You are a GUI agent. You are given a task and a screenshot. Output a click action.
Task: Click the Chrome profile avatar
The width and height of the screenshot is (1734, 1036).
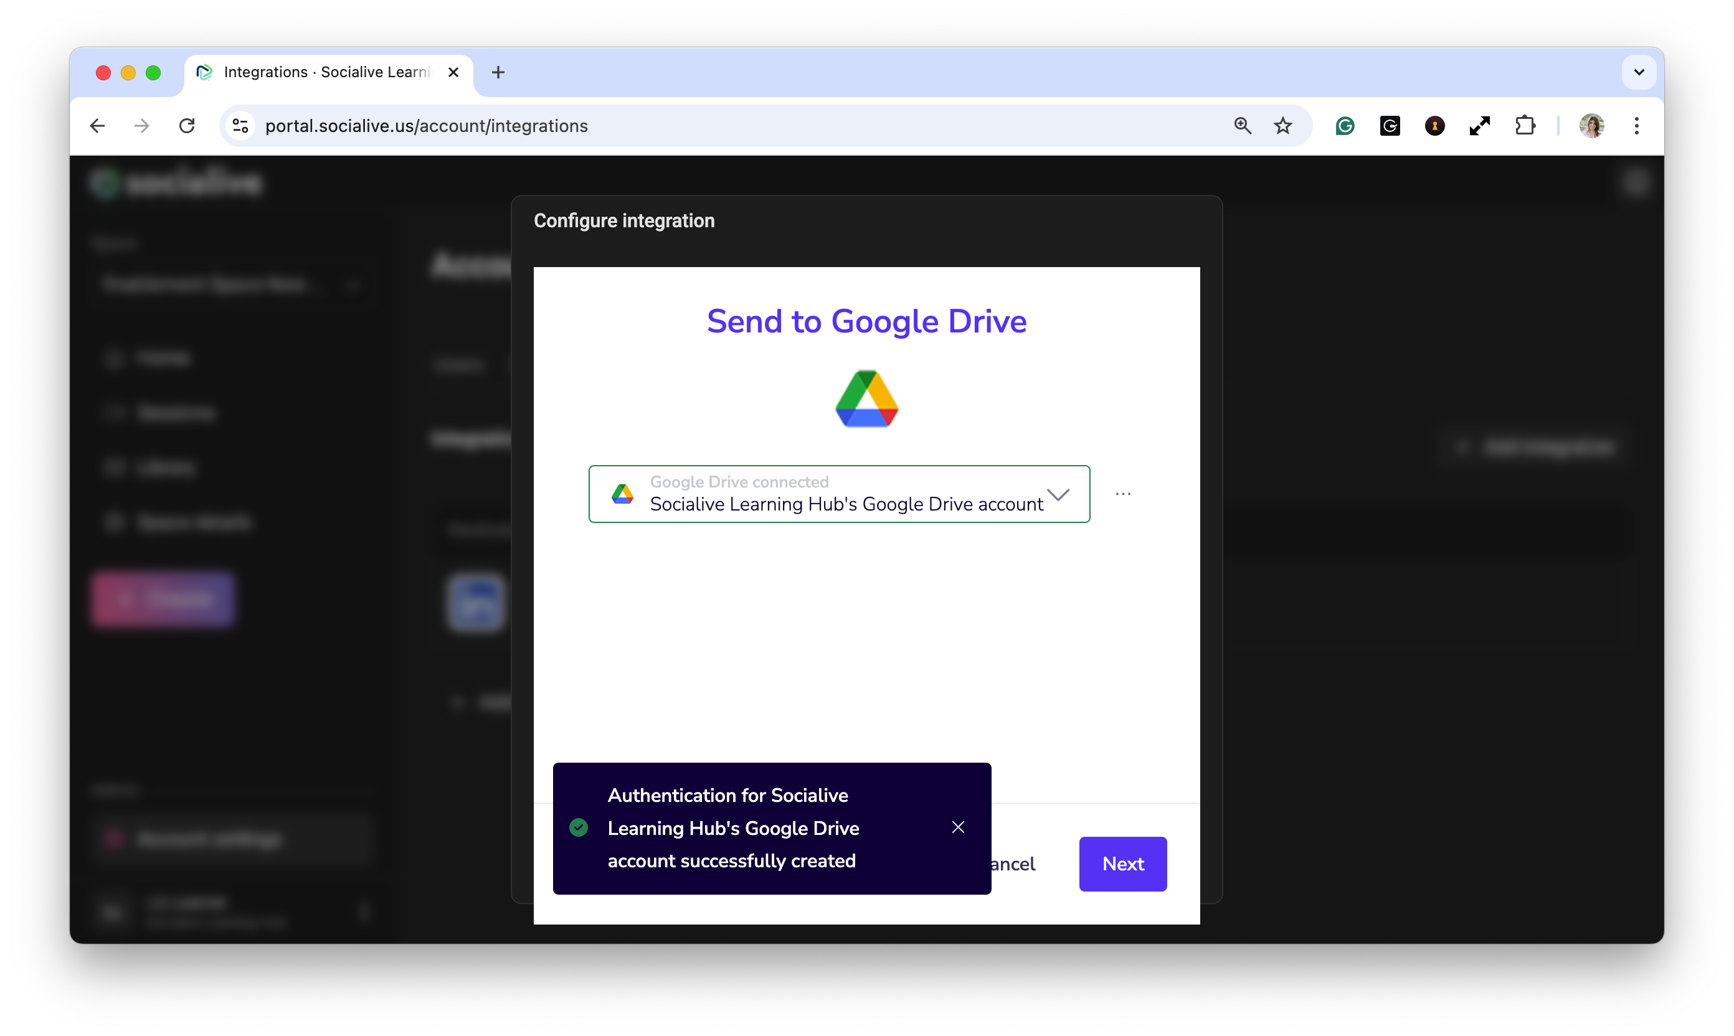[x=1591, y=126]
